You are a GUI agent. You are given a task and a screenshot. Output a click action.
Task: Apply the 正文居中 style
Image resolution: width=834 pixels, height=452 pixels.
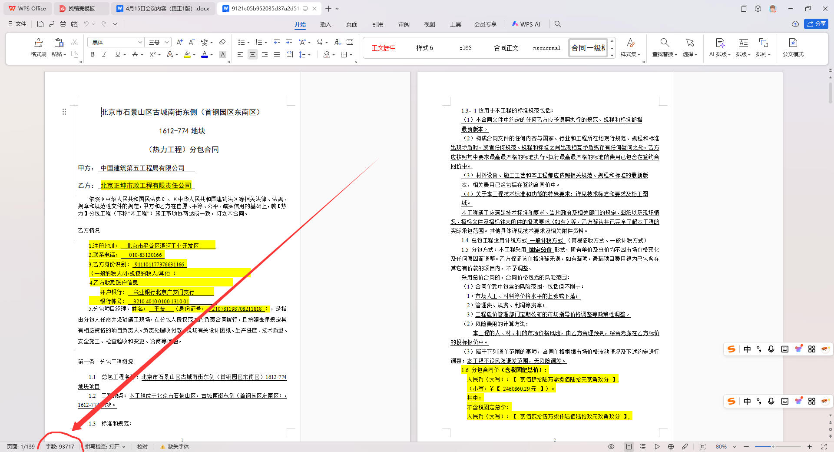point(384,48)
